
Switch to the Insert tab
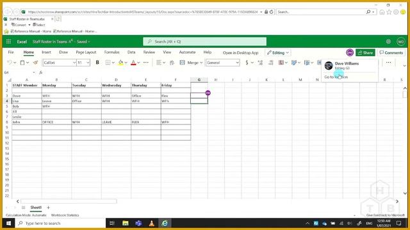click(x=46, y=52)
